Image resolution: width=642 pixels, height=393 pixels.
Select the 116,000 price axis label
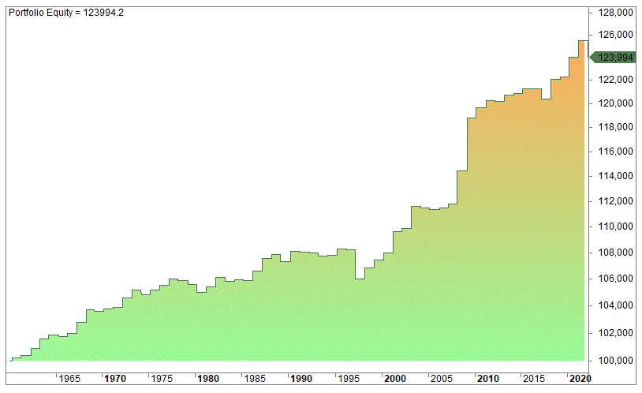(x=615, y=152)
